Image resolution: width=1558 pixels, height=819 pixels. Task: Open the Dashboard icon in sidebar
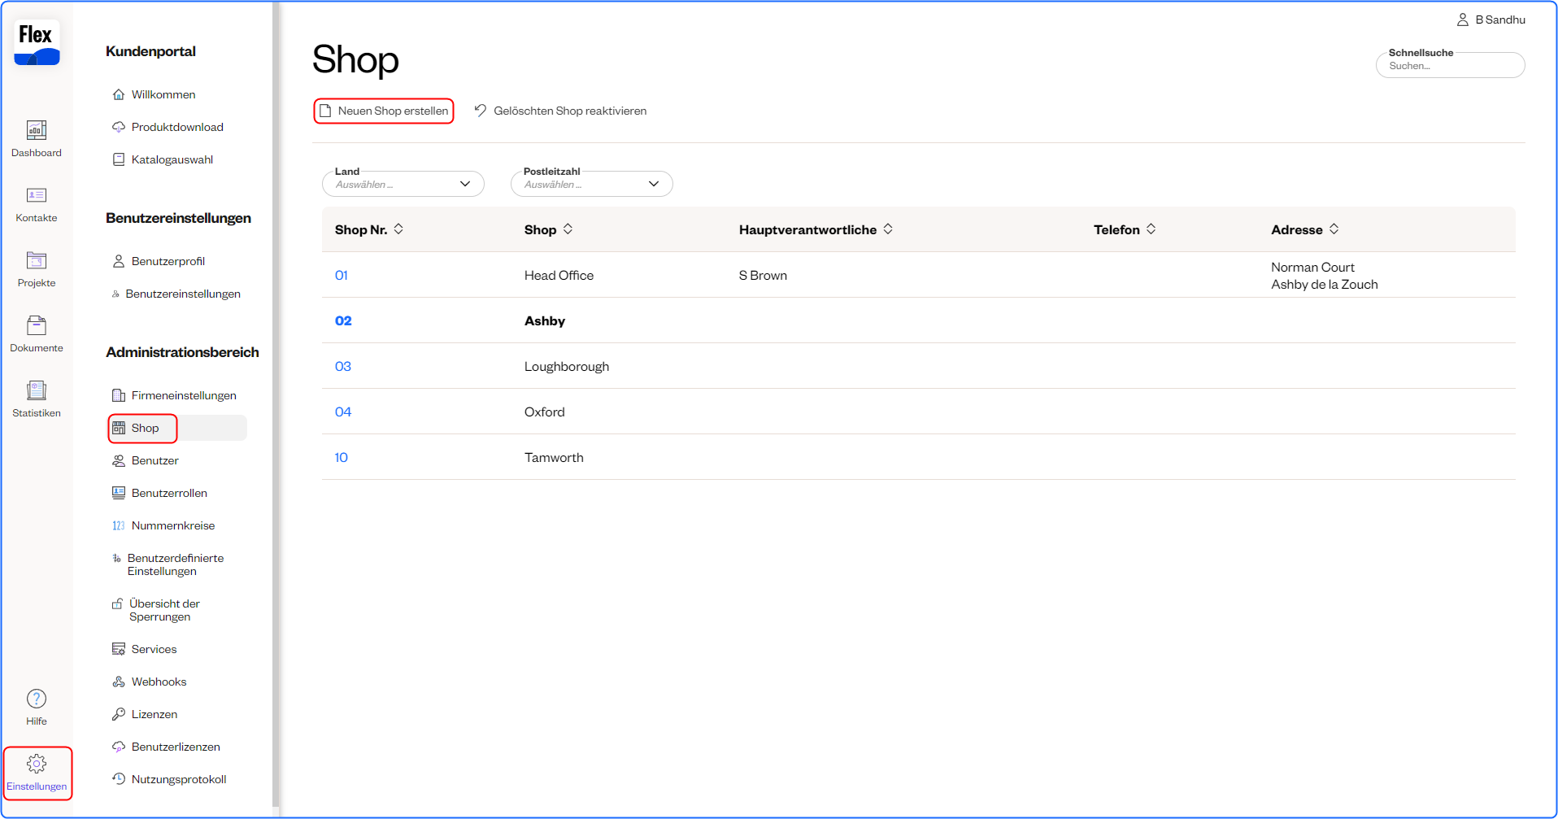pos(37,131)
